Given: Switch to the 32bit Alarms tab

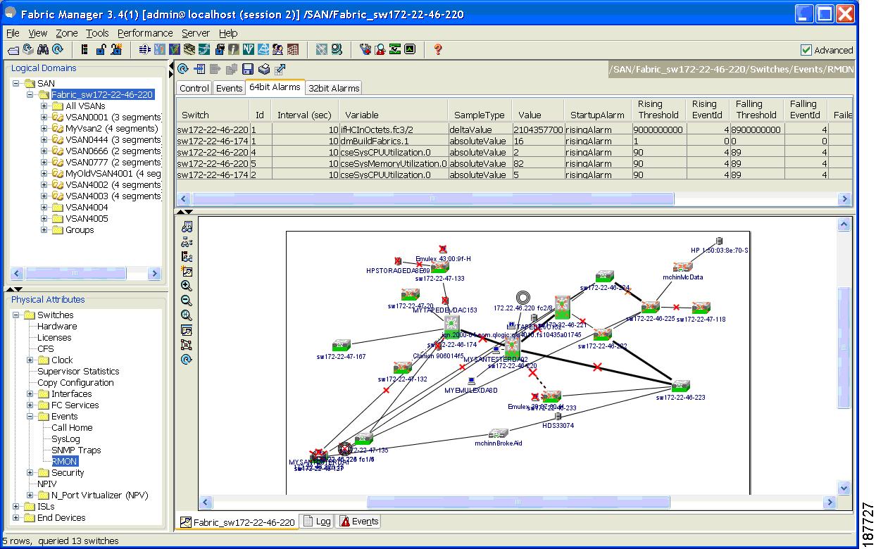Looking at the screenshot, I should point(333,87).
